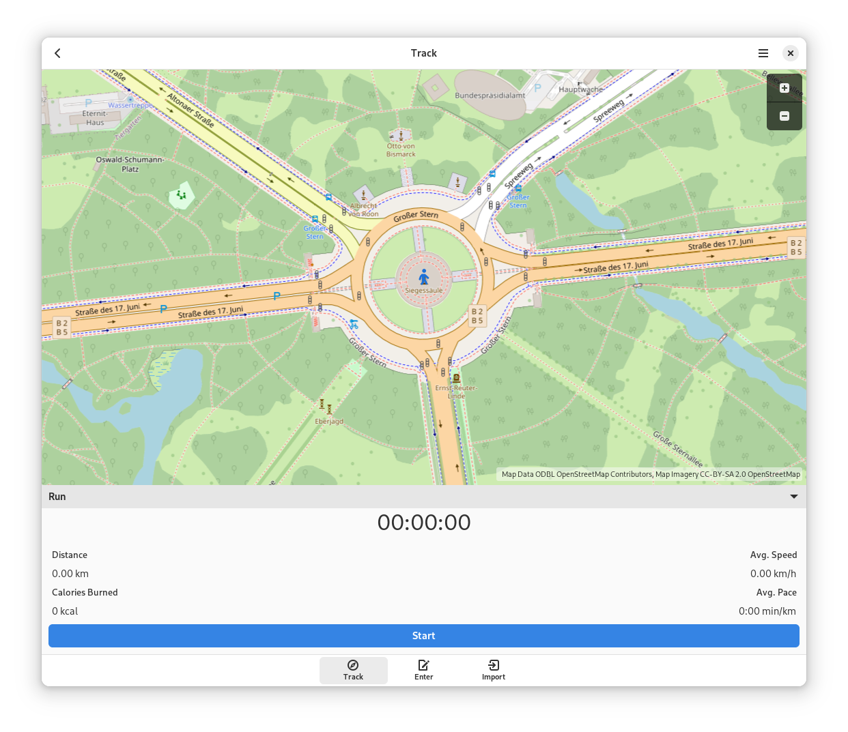This screenshot has height=732, width=848.
Task: Click the 00:00:00 timer display
Action: click(424, 523)
